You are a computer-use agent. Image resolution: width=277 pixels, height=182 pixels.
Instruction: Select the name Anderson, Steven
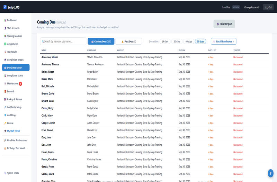coord(50,57)
